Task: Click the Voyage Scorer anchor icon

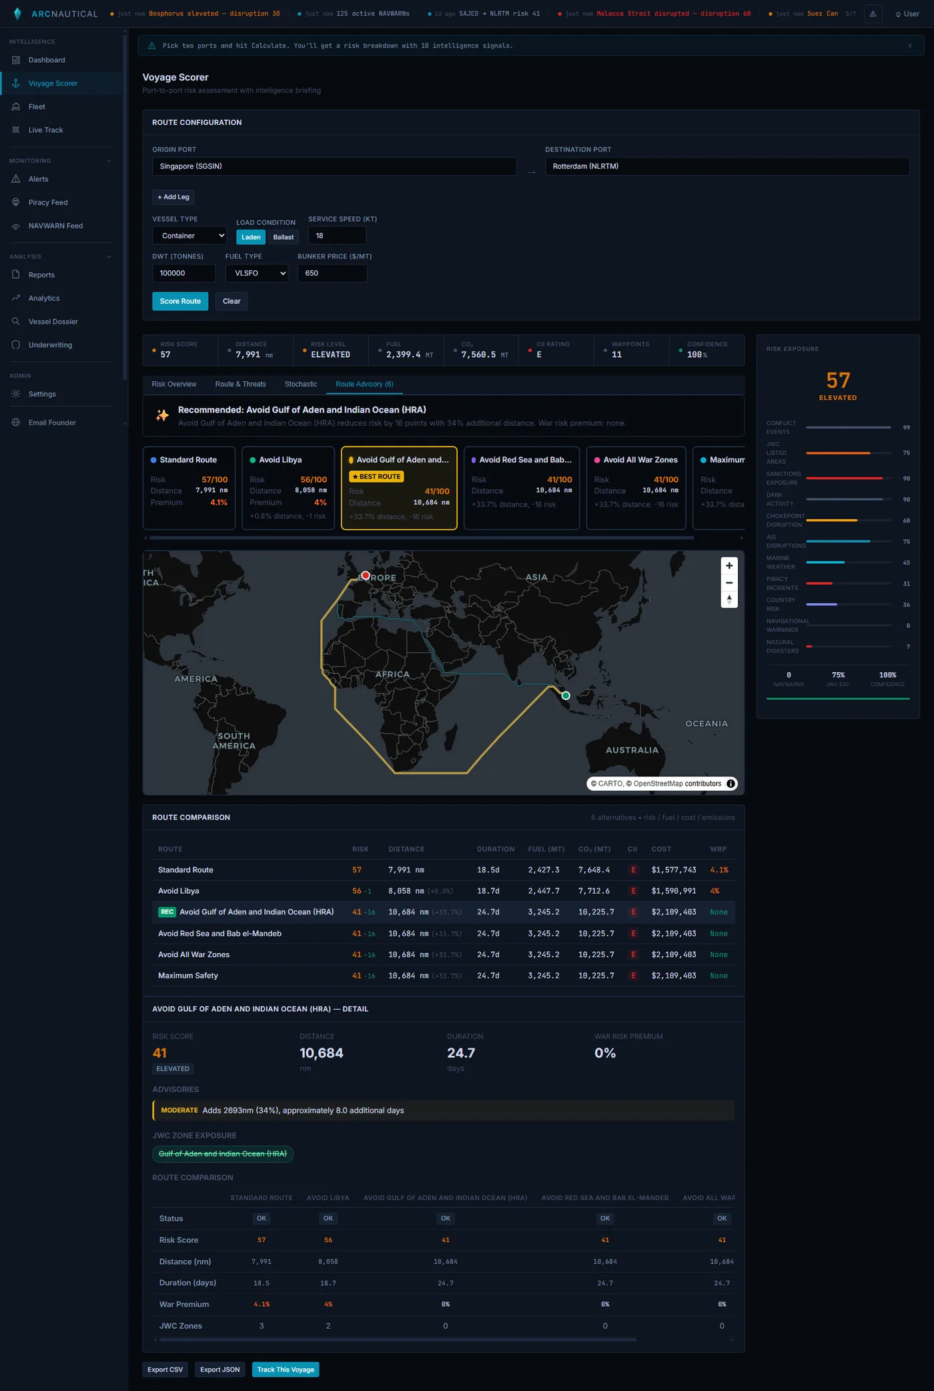Action: tap(16, 83)
